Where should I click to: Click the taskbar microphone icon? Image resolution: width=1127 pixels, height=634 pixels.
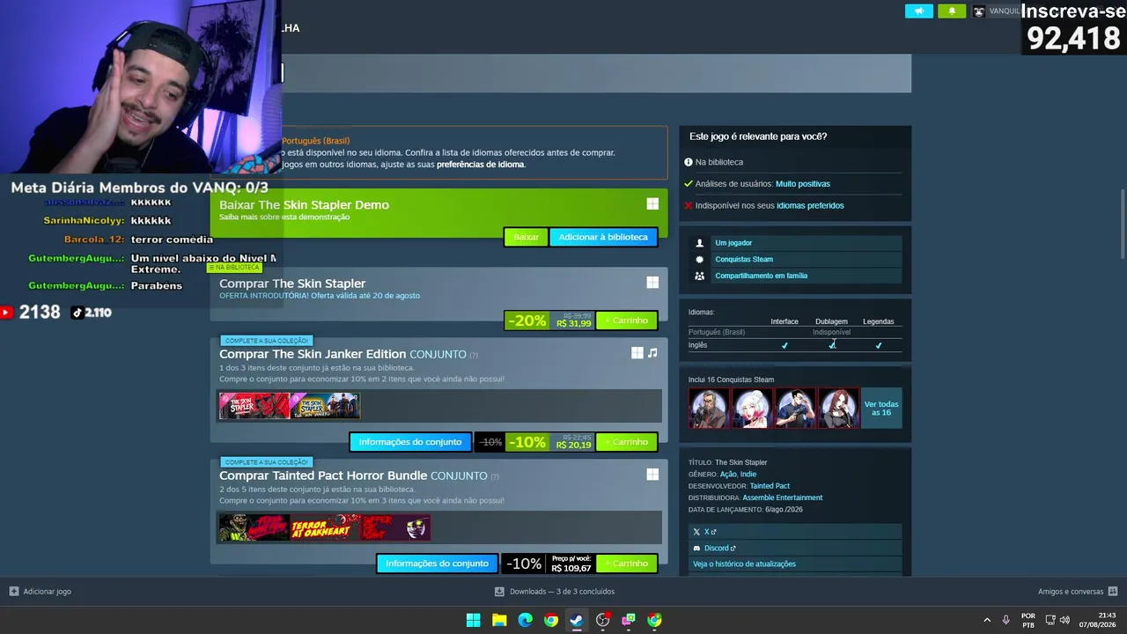click(x=1005, y=620)
